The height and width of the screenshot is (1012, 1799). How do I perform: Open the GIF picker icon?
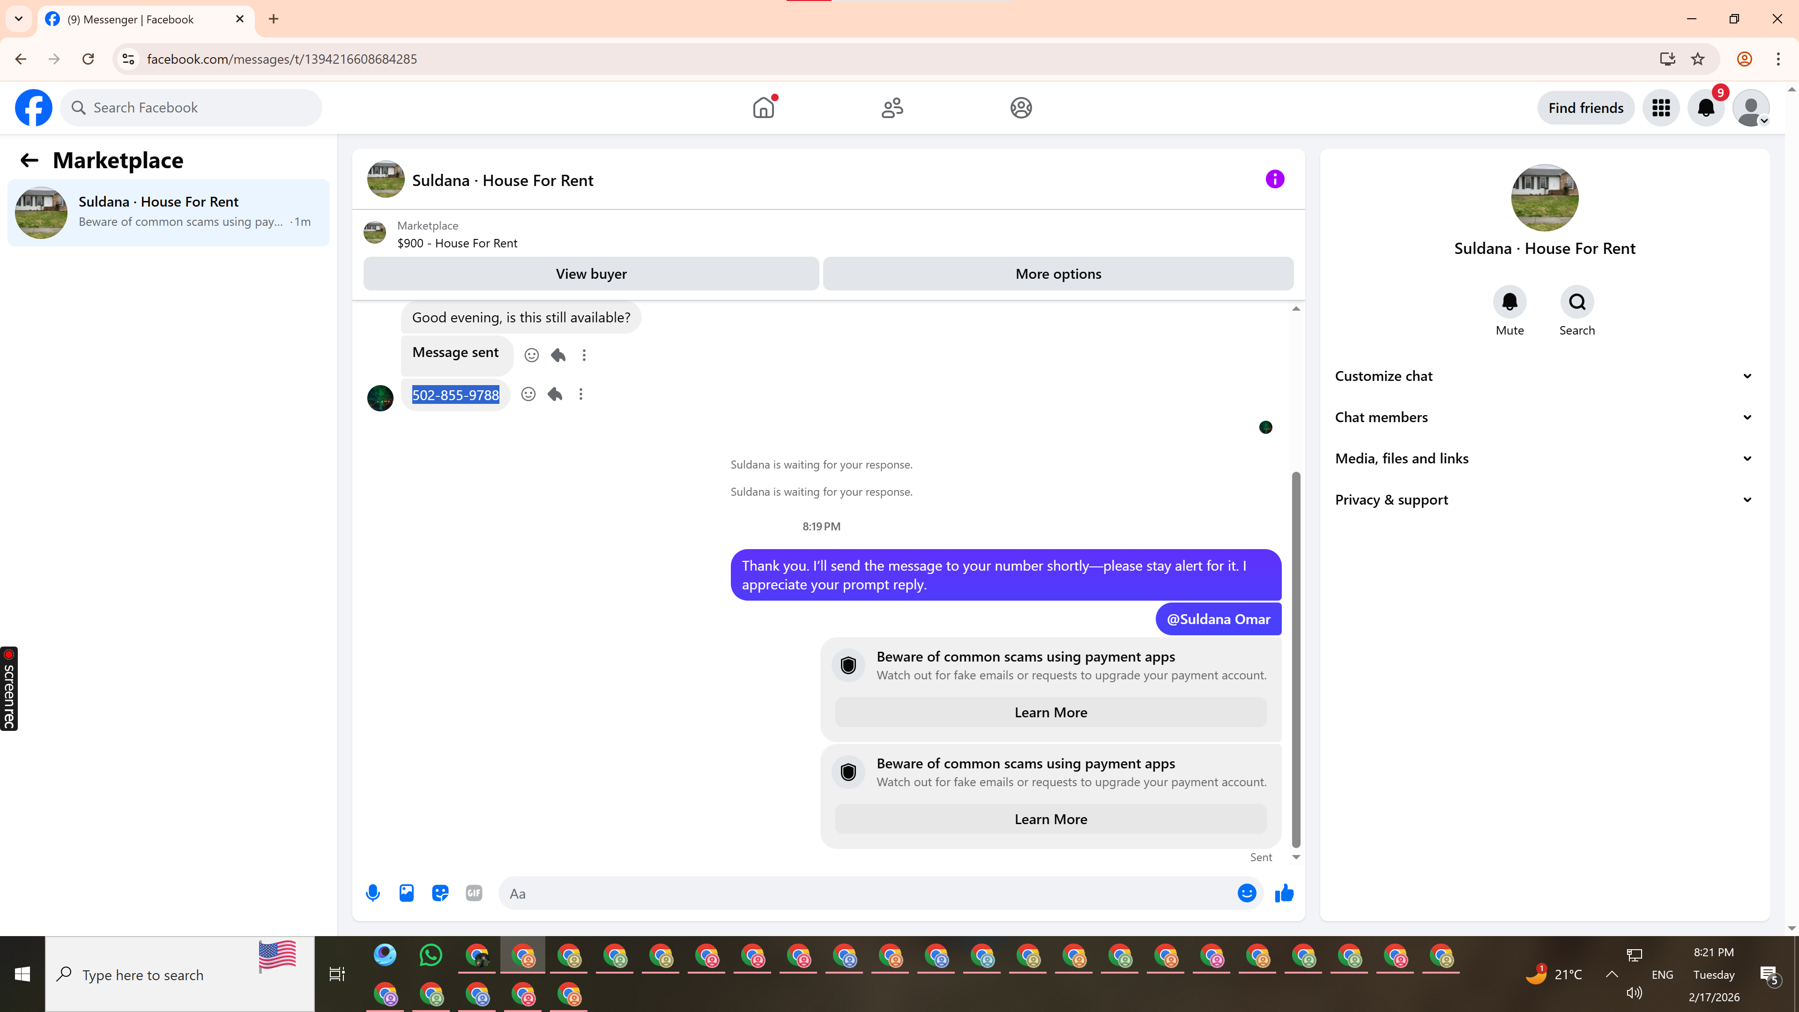pos(474,893)
